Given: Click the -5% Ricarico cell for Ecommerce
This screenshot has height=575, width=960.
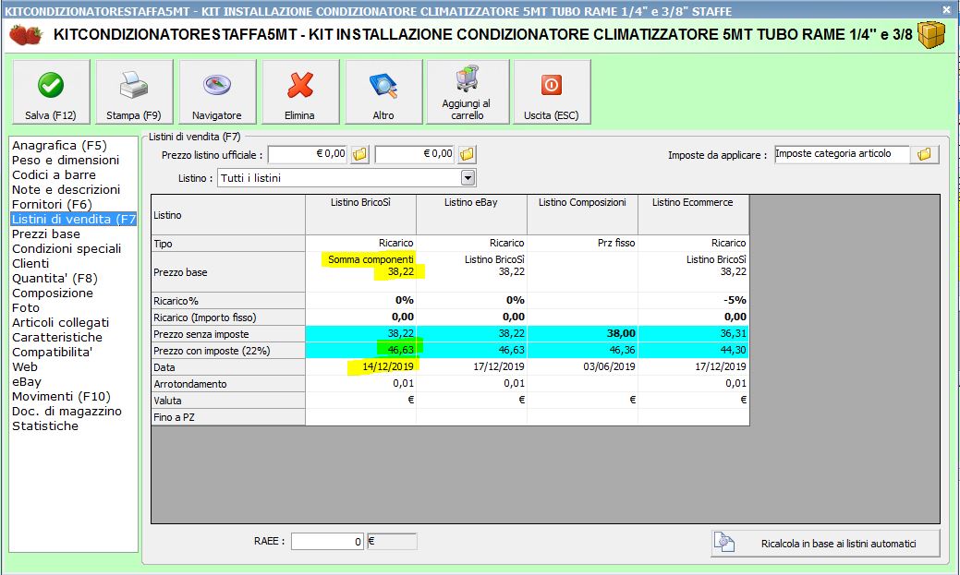Looking at the screenshot, I should (693, 300).
